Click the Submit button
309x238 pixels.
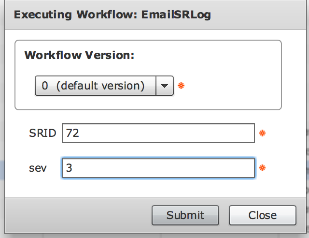pyautogui.click(x=185, y=215)
